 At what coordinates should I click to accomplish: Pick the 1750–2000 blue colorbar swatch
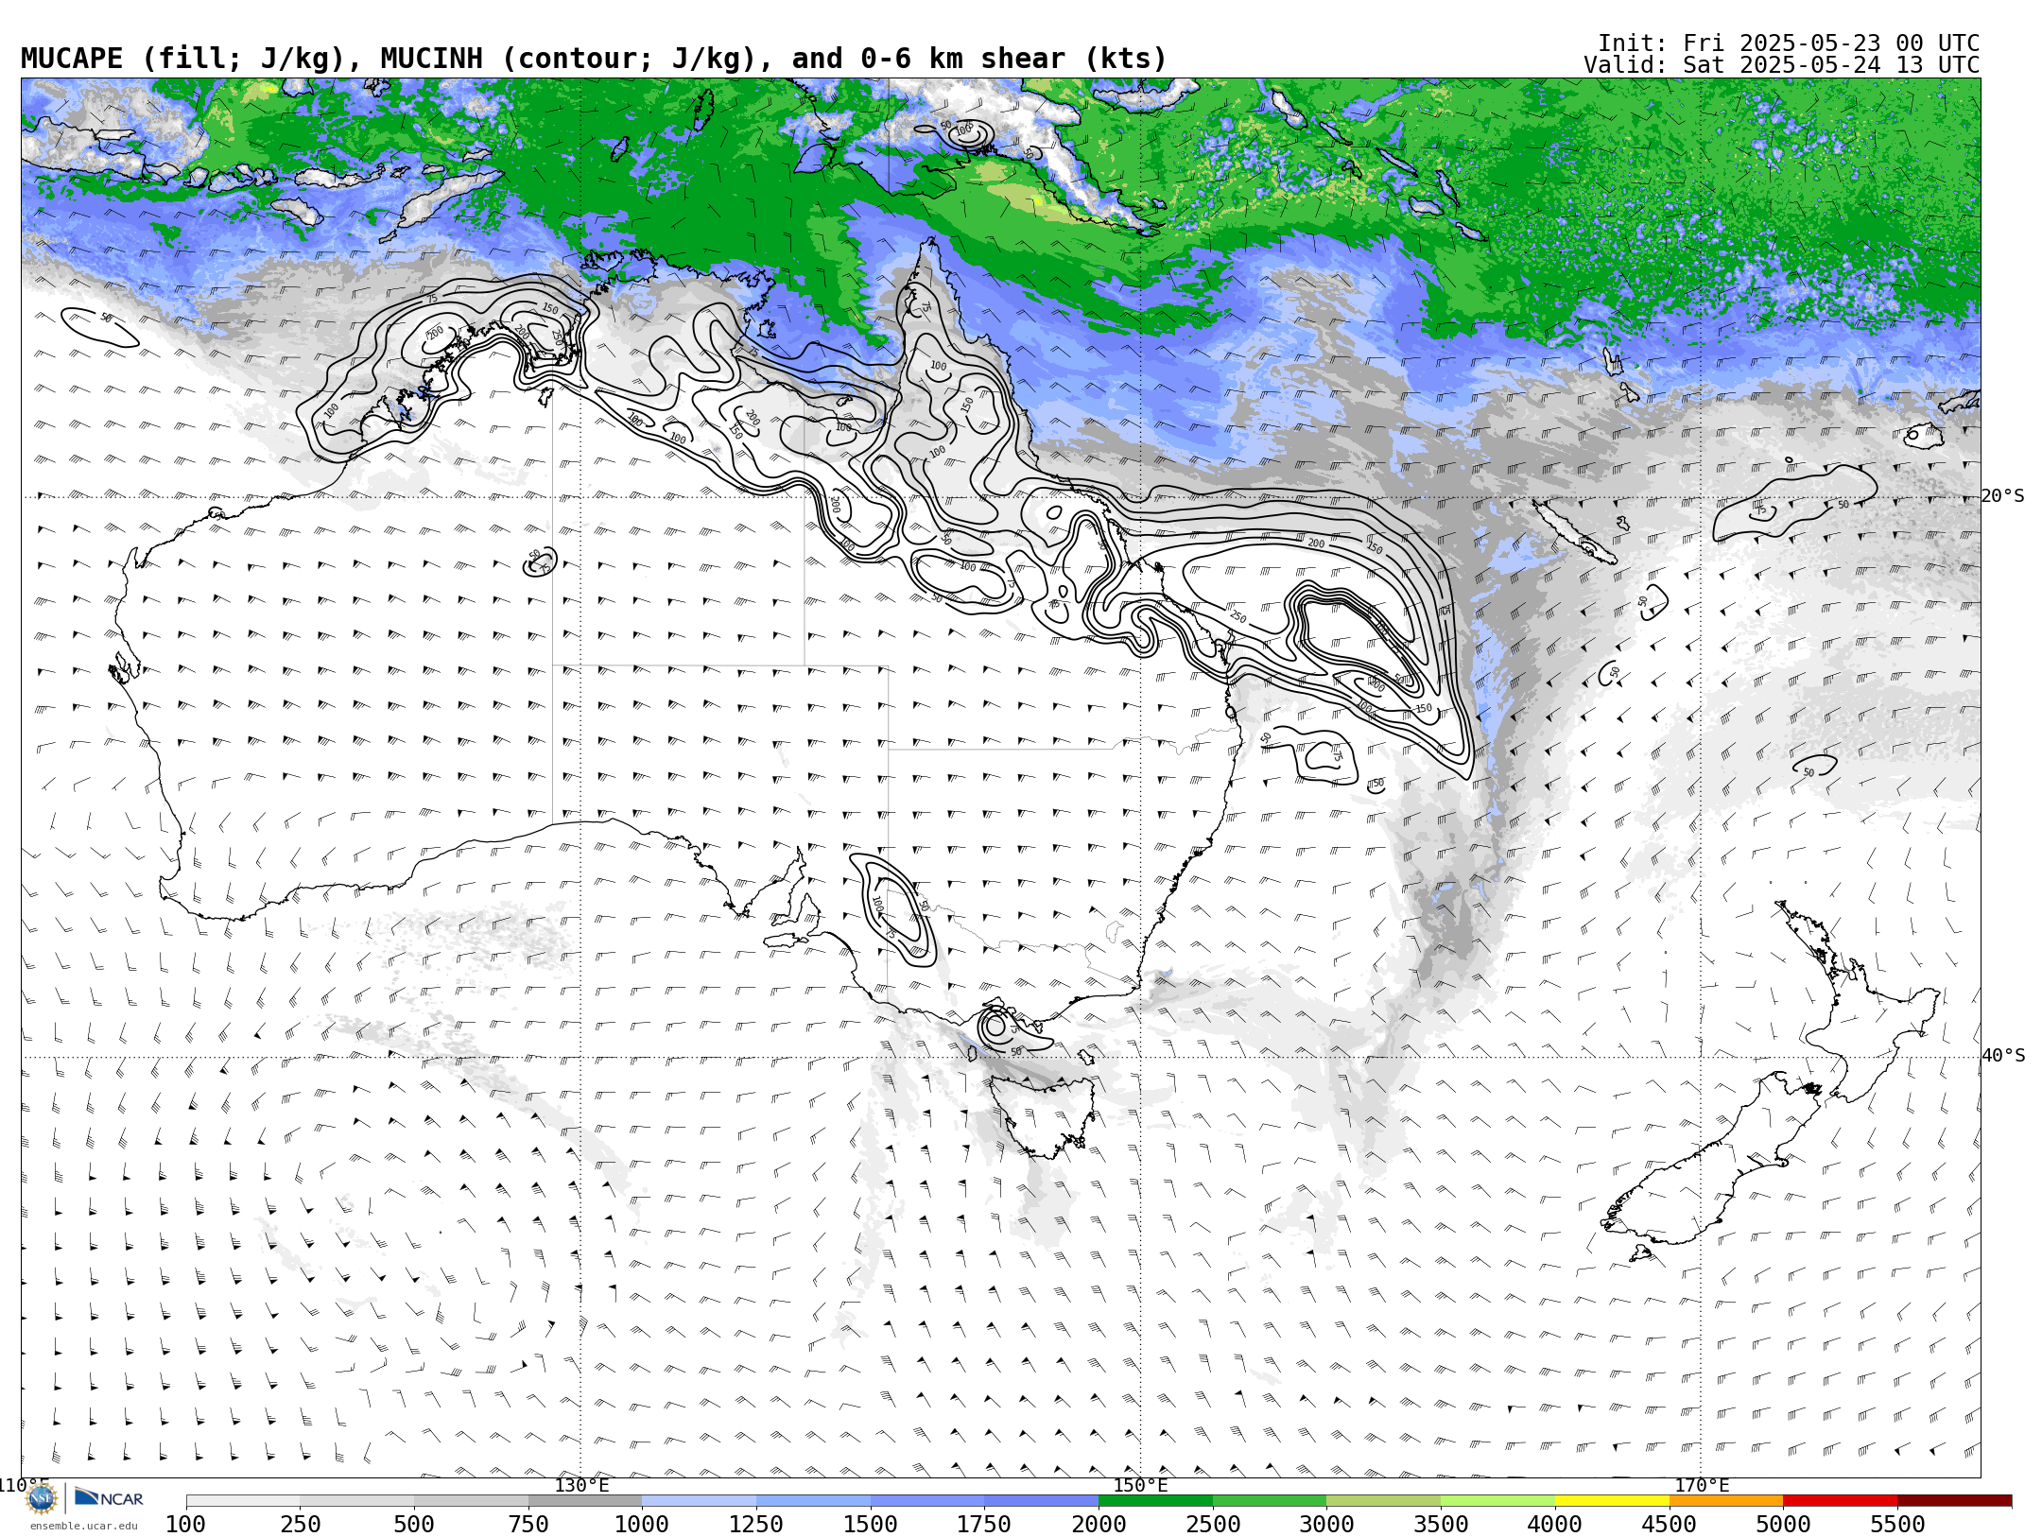tap(1042, 1501)
